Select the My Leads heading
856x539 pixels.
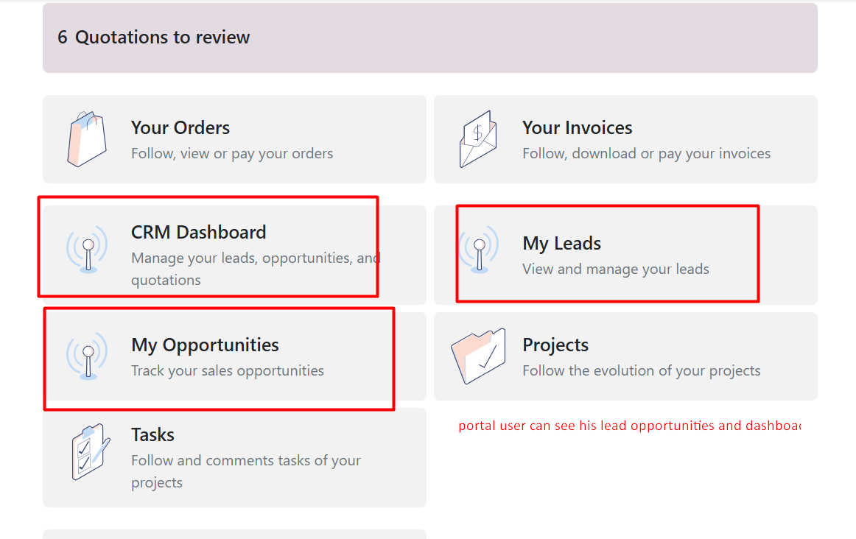coord(561,244)
